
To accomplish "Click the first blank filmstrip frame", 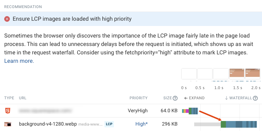I will point(189,74).
